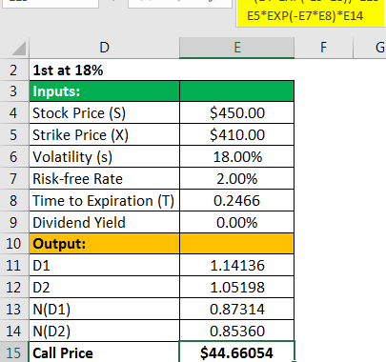Select the 2.00% risk-free rate value
The width and height of the screenshot is (386, 362).
click(237, 178)
